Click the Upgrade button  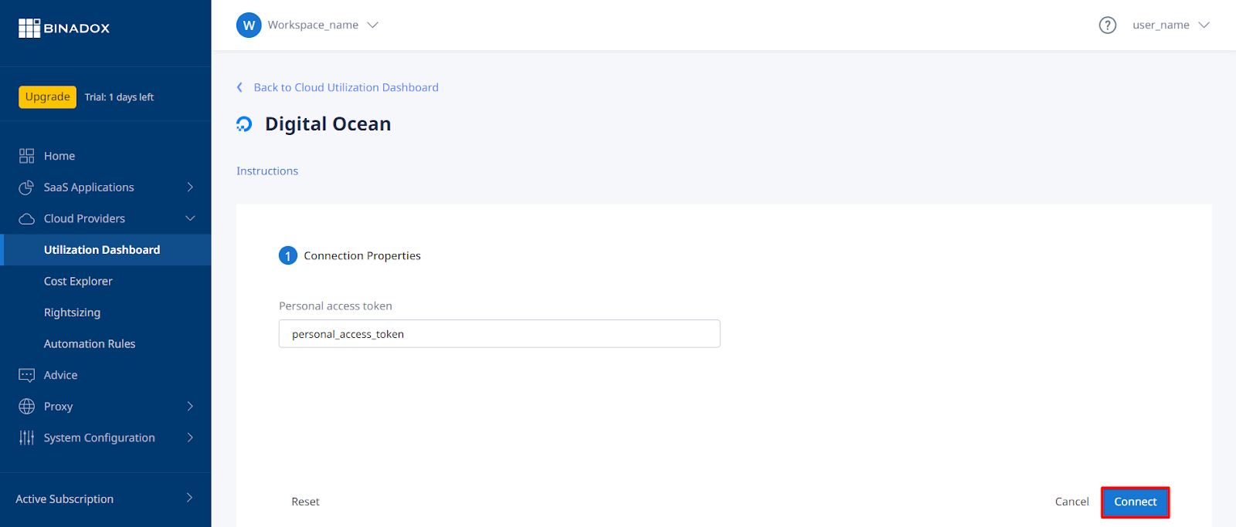point(47,96)
